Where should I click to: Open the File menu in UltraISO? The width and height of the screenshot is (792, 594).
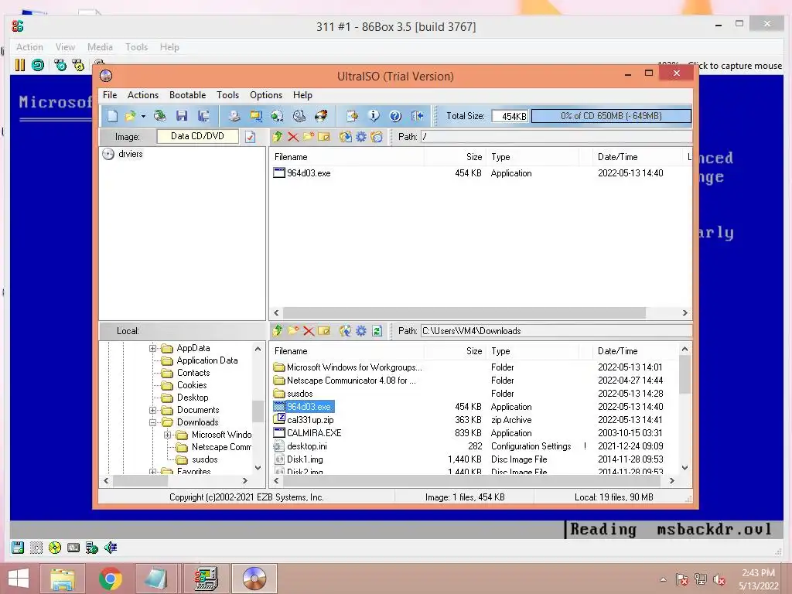(110, 95)
